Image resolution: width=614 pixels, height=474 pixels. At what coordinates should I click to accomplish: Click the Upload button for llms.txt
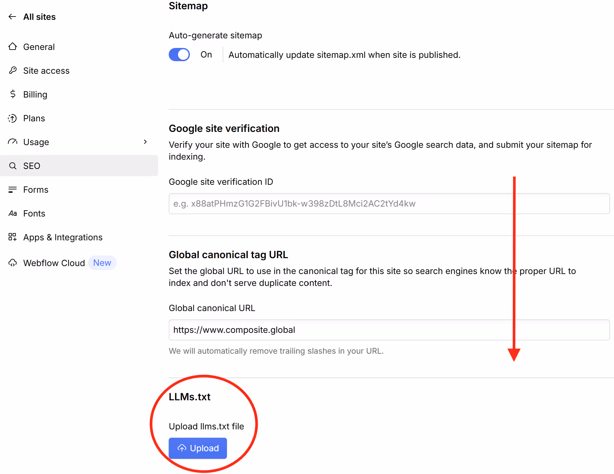[x=197, y=448]
